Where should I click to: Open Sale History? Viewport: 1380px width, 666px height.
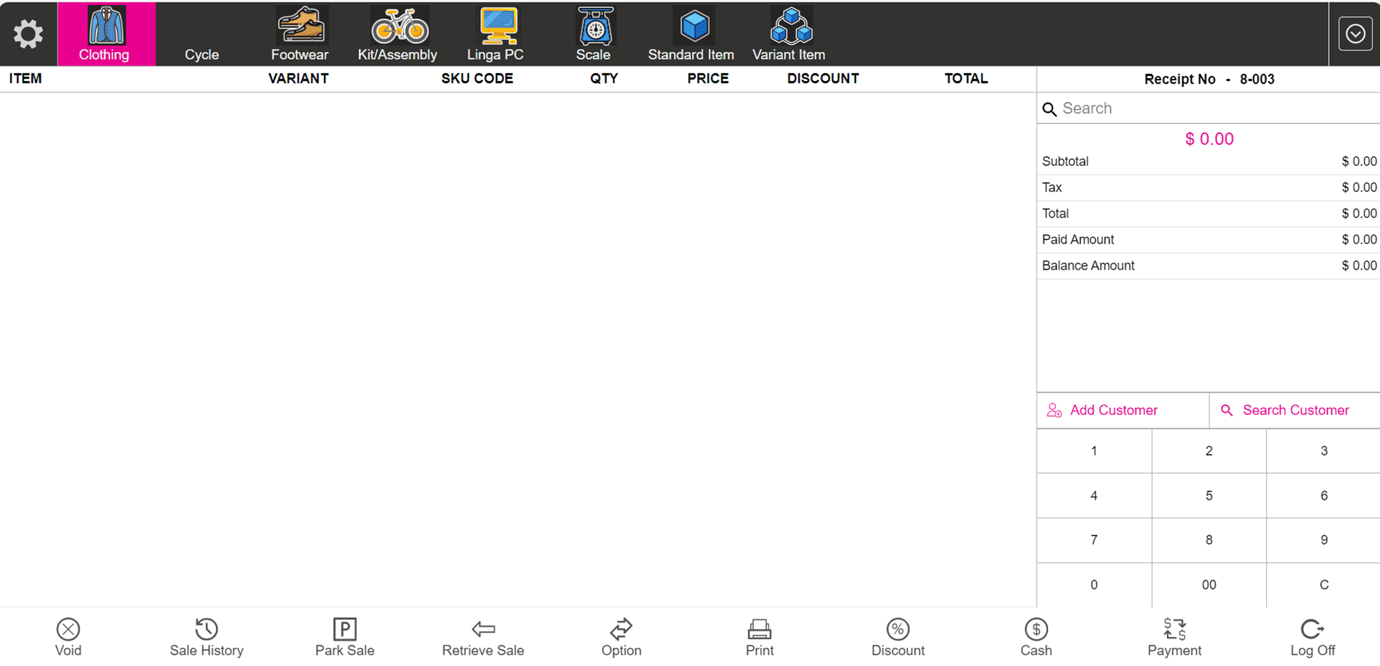pos(206,637)
